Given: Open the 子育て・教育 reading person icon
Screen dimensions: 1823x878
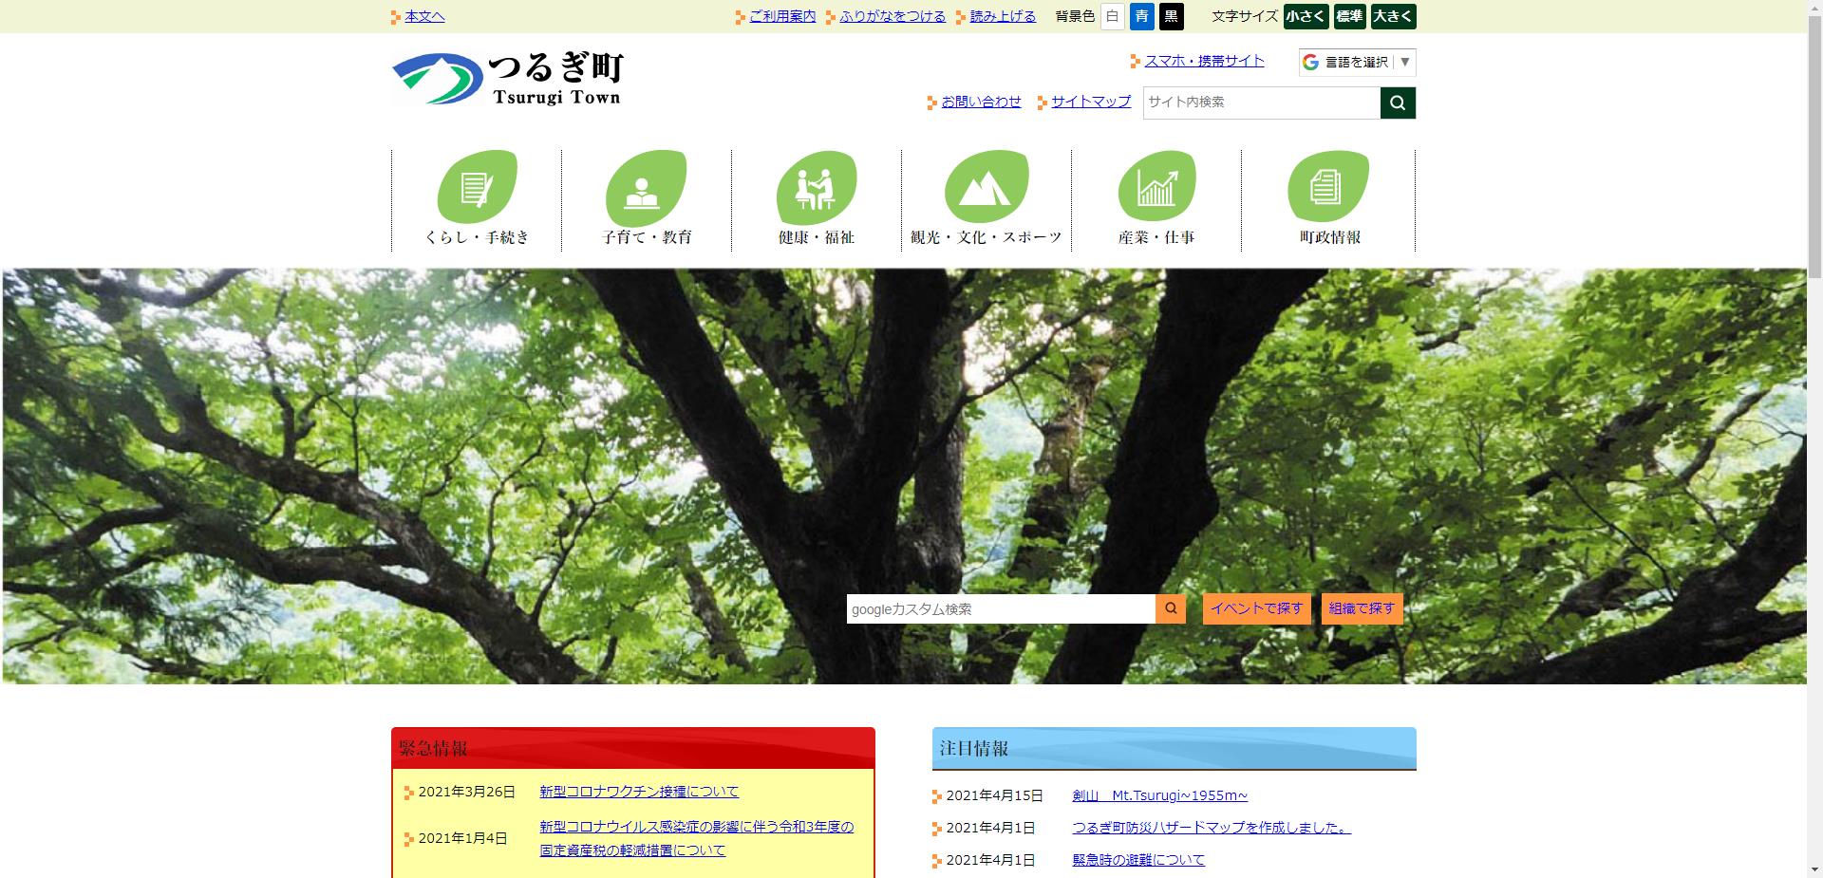Looking at the screenshot, I should (x=647, y=187).
